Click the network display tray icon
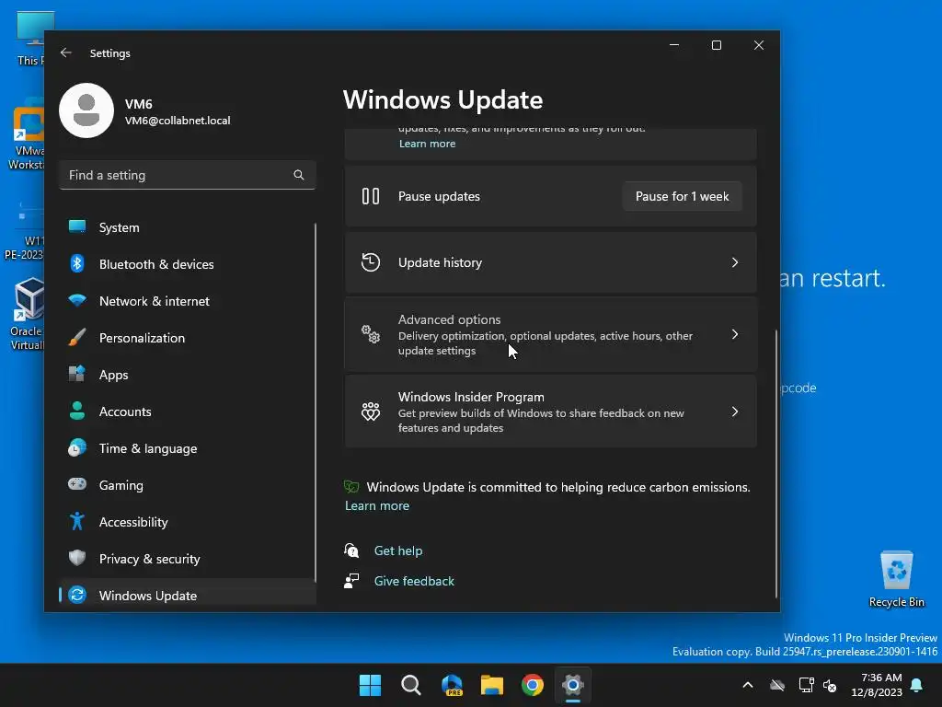Viewport: 942px width, 707px height. (x=806, y=685)
